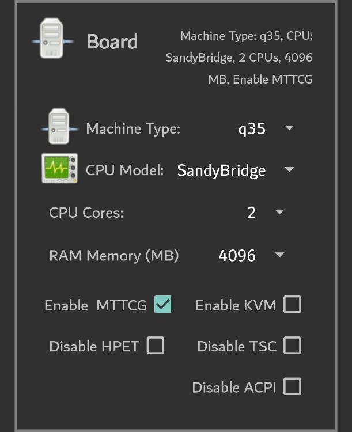Check the Disable HPET box

[156, 345]
